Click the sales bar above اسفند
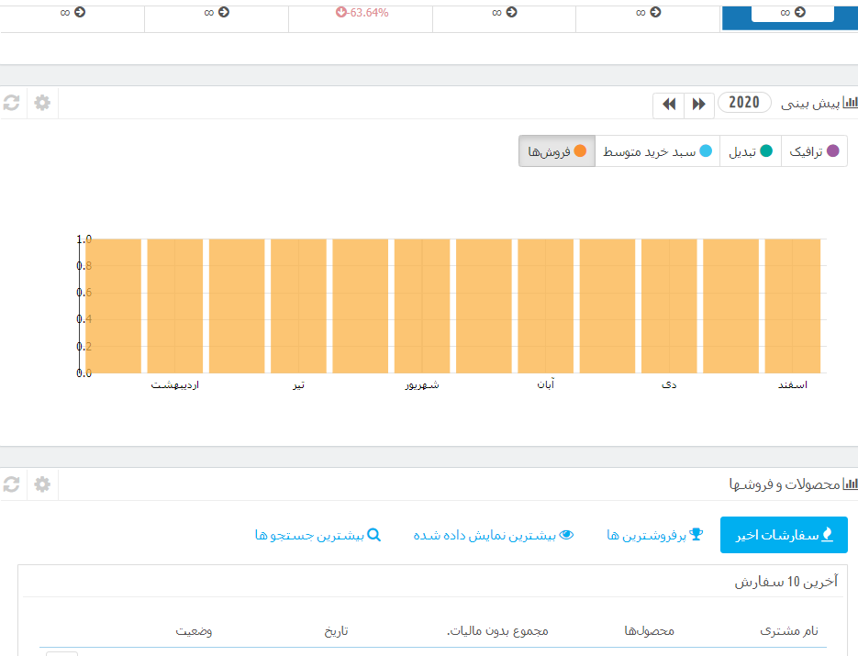Image resolution: width=858 pixels, height=656 pixels. (793, 306)
